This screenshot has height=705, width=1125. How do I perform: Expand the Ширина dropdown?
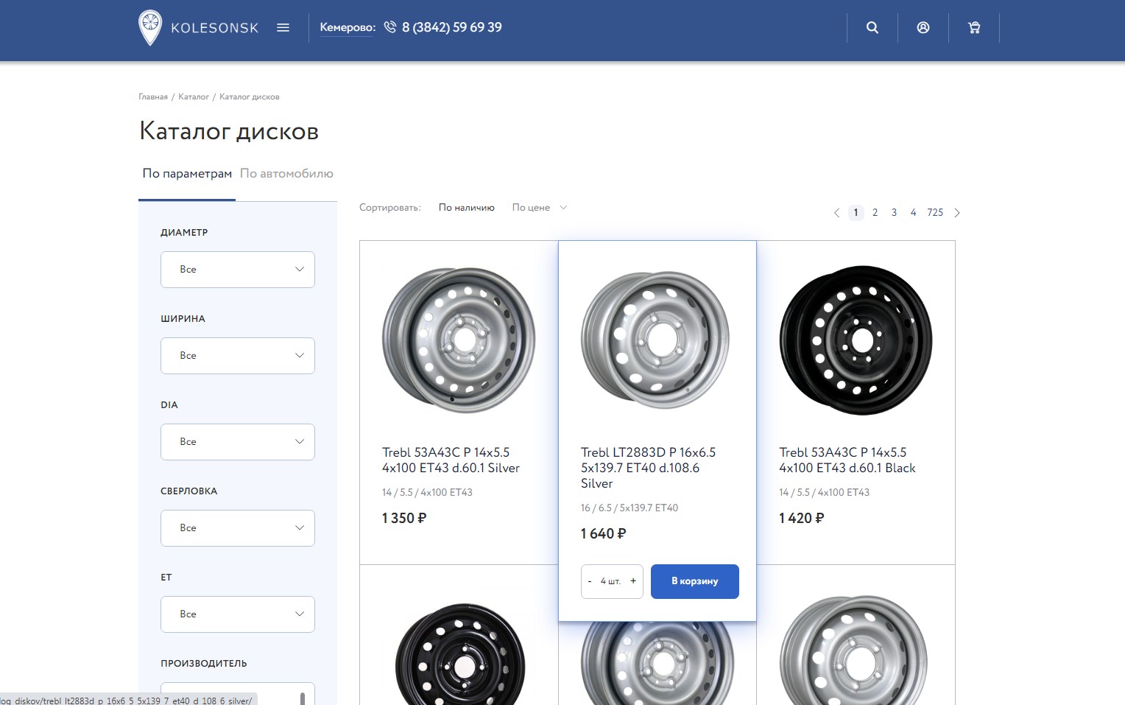coord(238,356)
